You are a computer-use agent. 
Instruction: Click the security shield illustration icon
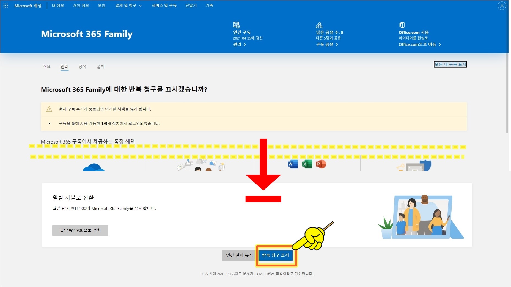[414, 166]
